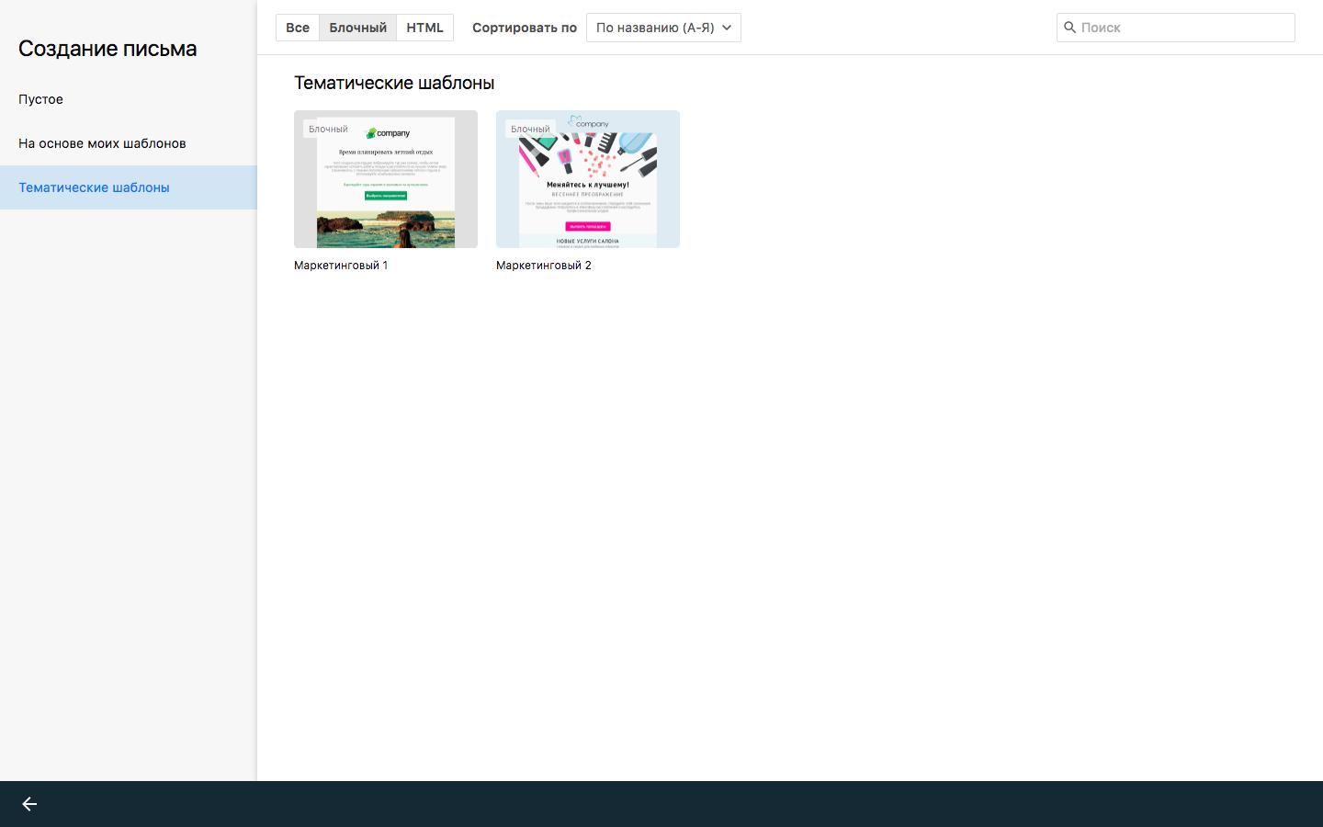Screen dimensions: 1323x827
Task: Click the Маркетинговый 2 template name
Action: point(544,266)
